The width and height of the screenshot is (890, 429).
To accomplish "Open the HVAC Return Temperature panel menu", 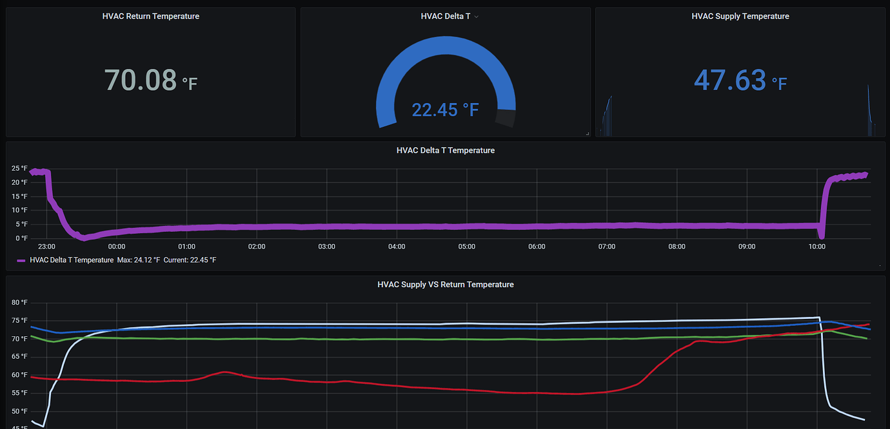I will pyautogui.click(x=150, y=16).
